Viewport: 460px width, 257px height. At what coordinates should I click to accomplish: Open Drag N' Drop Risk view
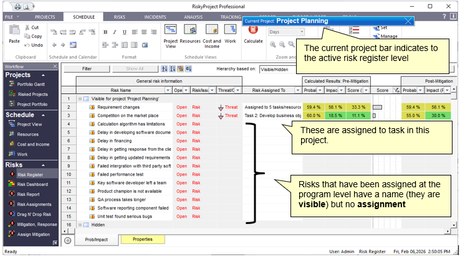pos(34,214)
